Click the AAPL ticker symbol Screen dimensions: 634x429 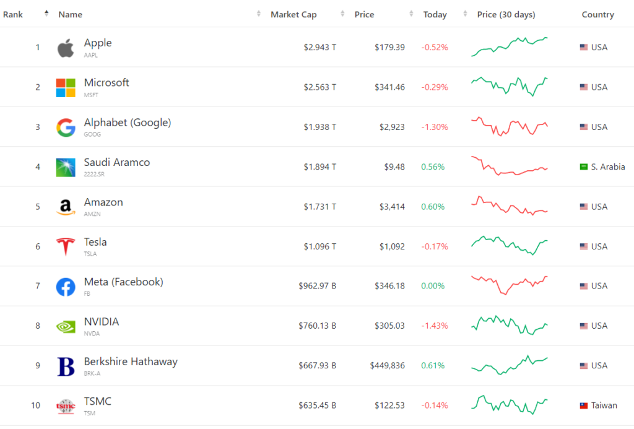pos(90,55)
